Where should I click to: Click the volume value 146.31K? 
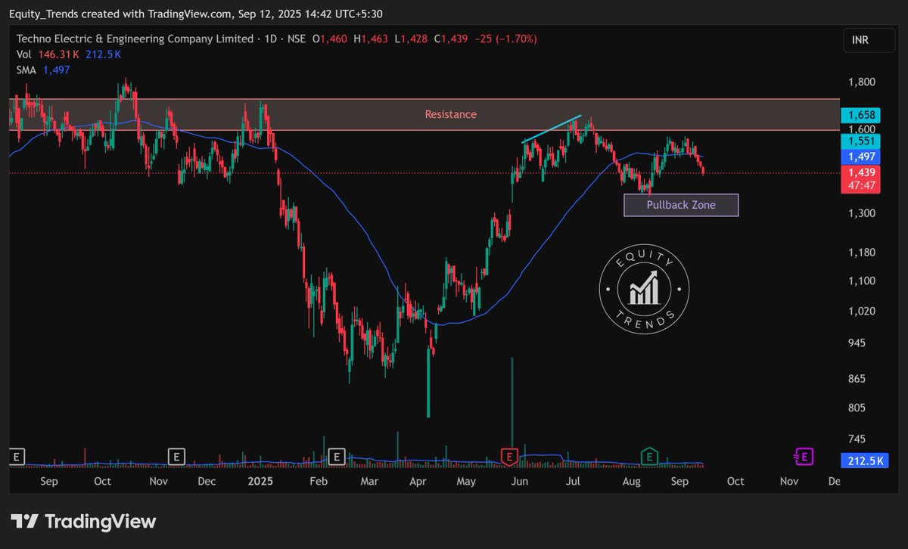[58, 54]
